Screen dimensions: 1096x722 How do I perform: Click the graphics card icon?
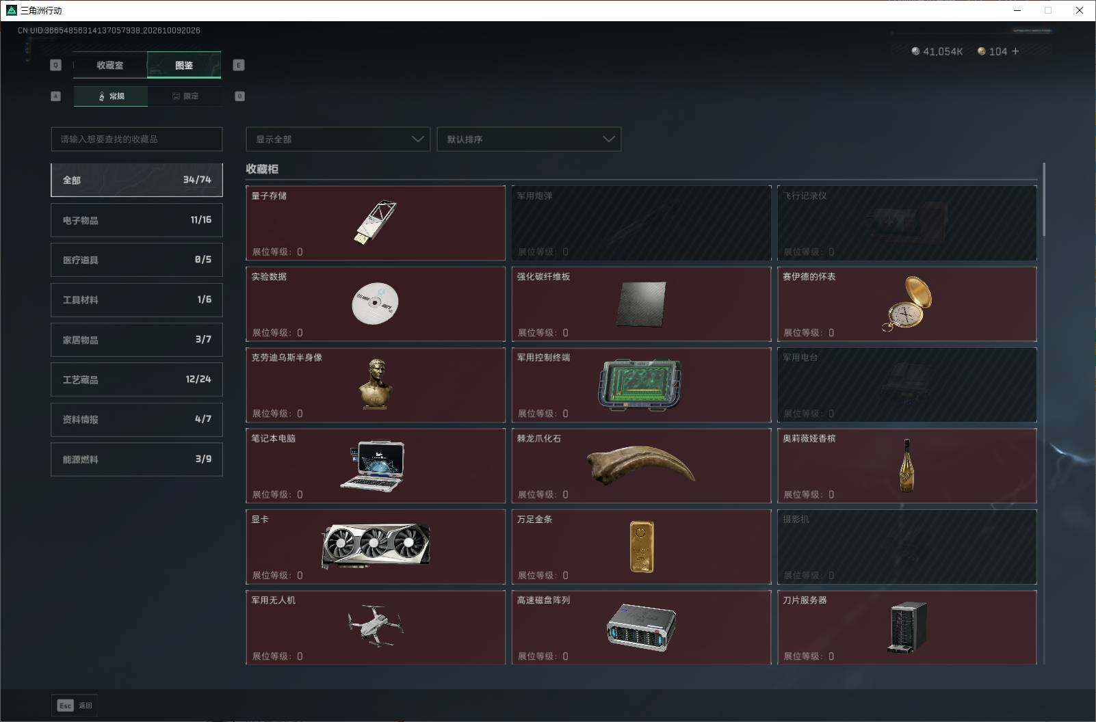point(376,546)
